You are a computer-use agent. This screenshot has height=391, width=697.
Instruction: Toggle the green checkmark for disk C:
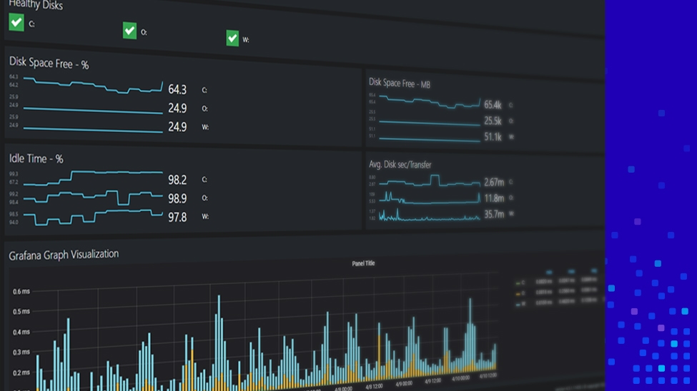[16, 22]
